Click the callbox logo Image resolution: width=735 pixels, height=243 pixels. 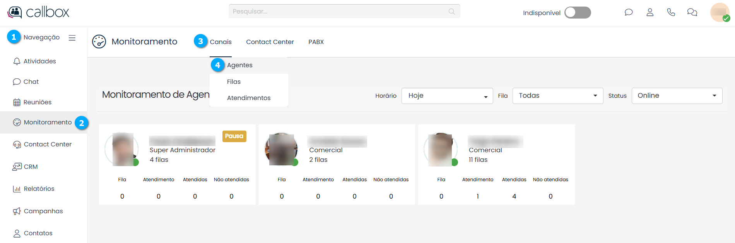coord(38,12)
